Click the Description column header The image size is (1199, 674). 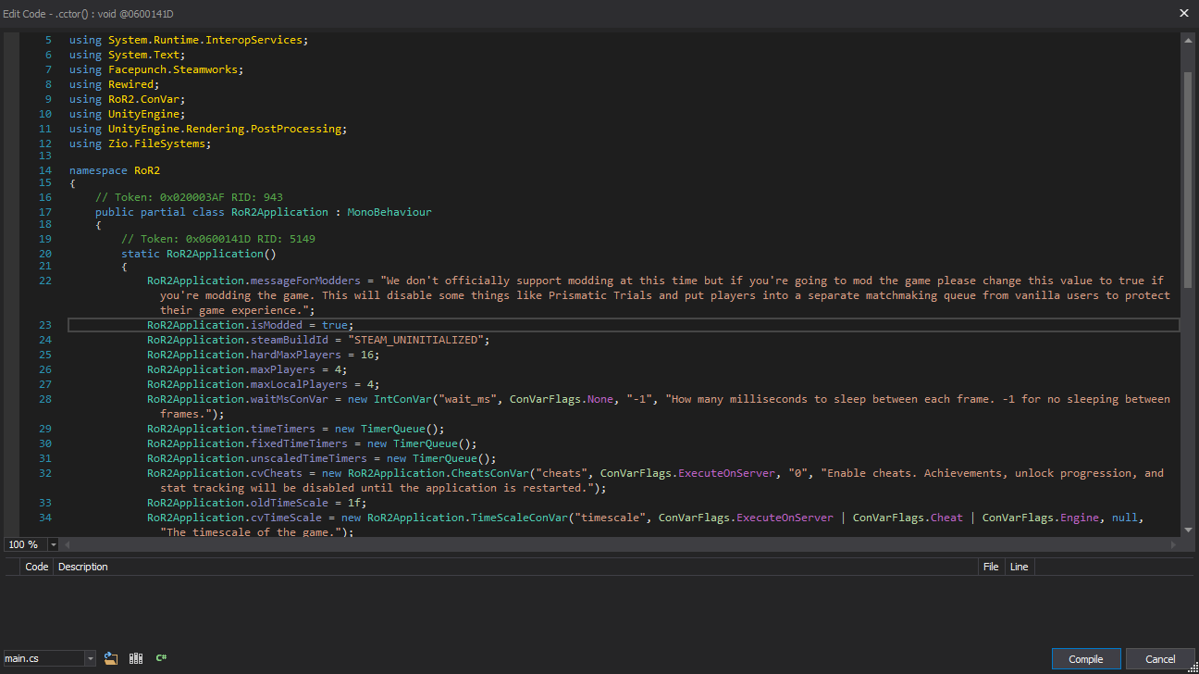(83, 567)
